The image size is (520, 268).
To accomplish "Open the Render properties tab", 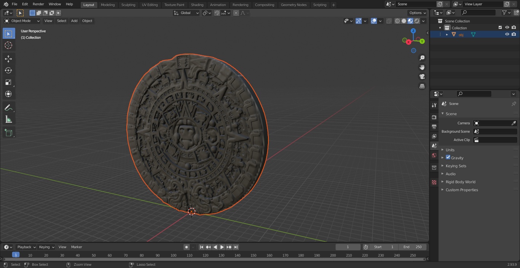I will (434, 117).
